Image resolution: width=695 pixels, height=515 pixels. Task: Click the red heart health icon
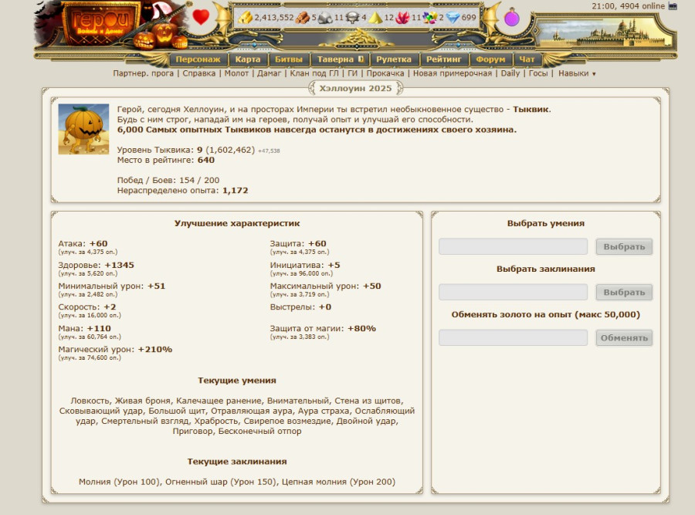pos(201,17)
